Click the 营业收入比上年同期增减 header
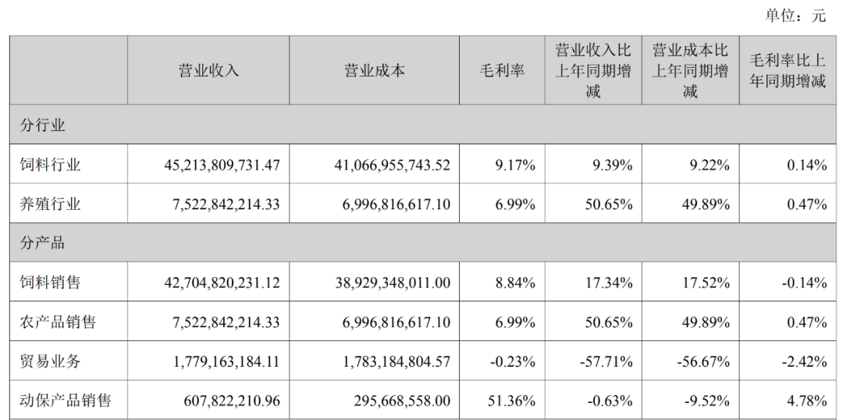Image resolution: width=843 pixels, height=420 pixels. 593,70
